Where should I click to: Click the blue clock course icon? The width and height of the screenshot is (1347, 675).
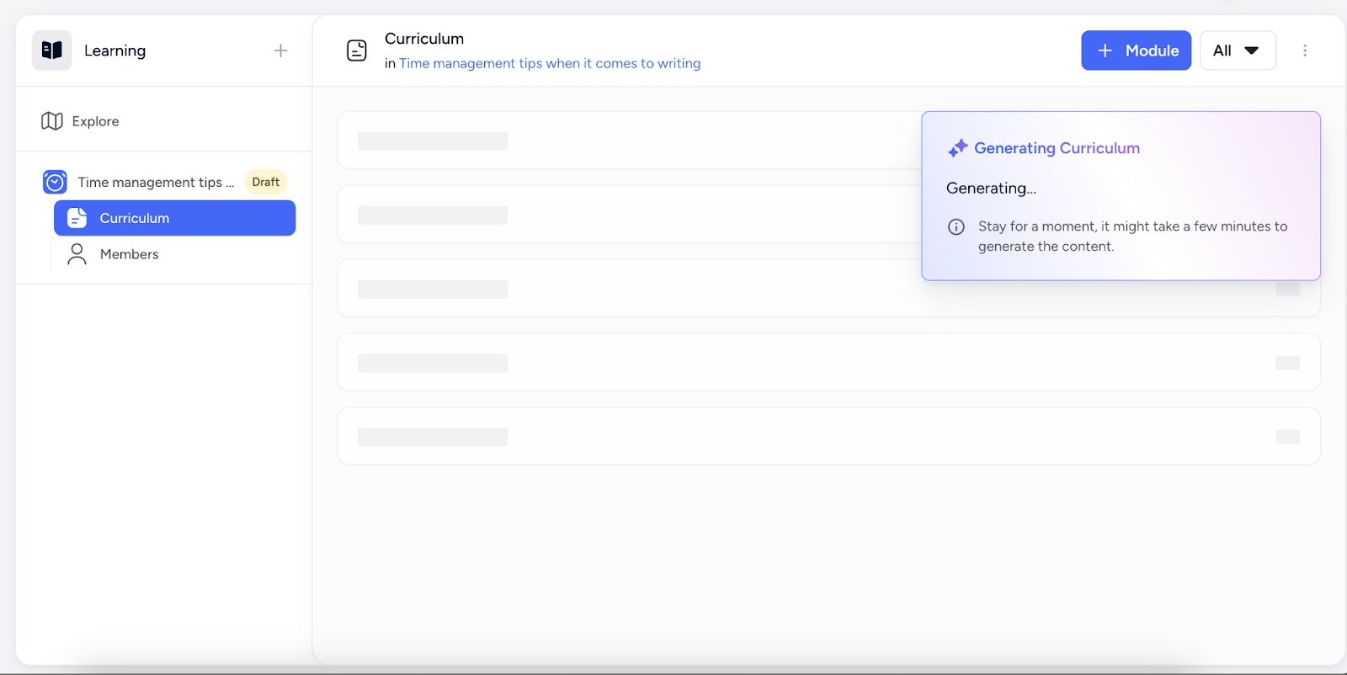[55, 182]
